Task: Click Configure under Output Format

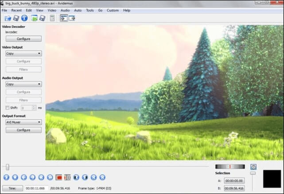Action: [23, 130]
